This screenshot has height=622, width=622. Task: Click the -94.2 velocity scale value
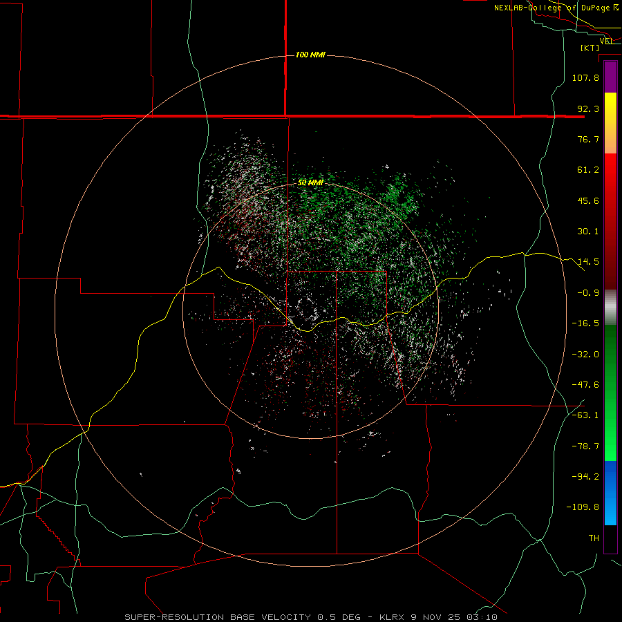(585, 476)
